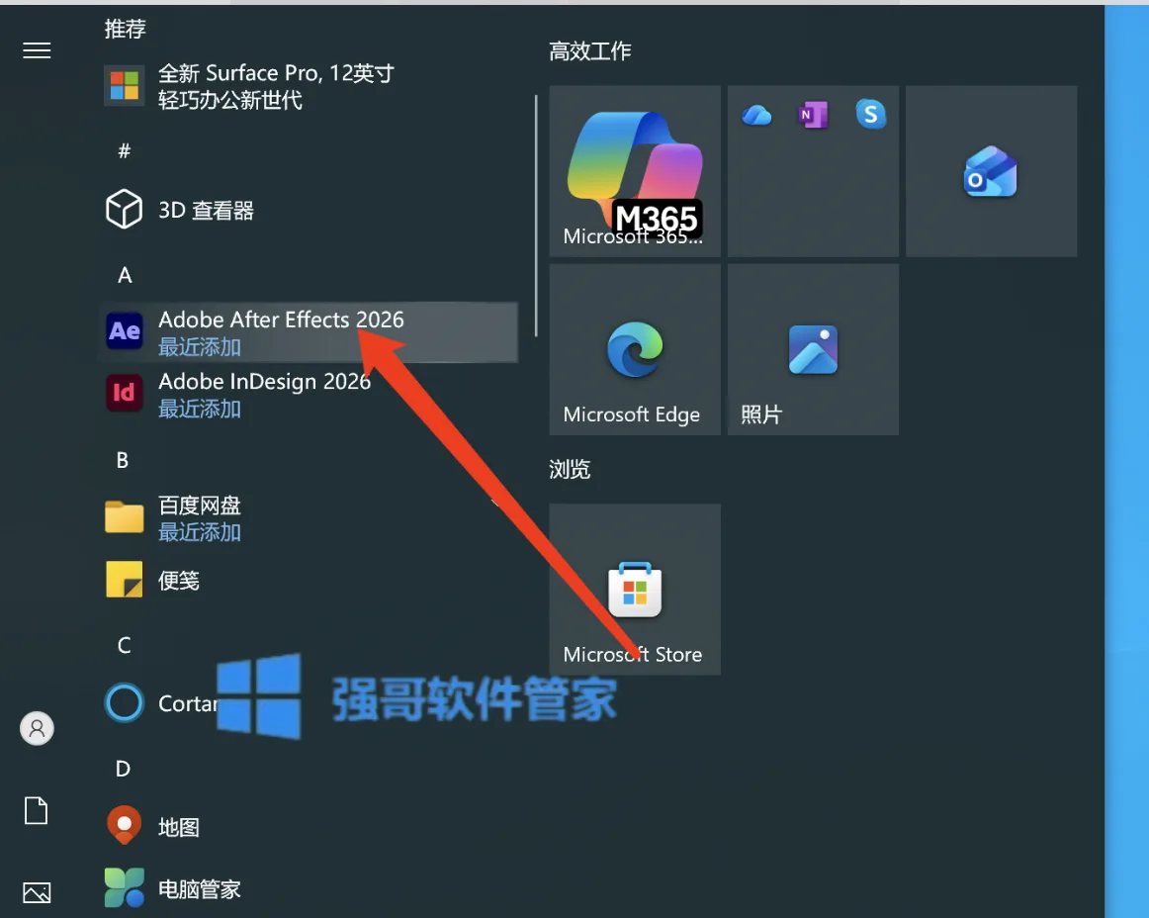Open the Outlook tile
1149x918 pixels.
pyautogui.click(x=991, y=171)
